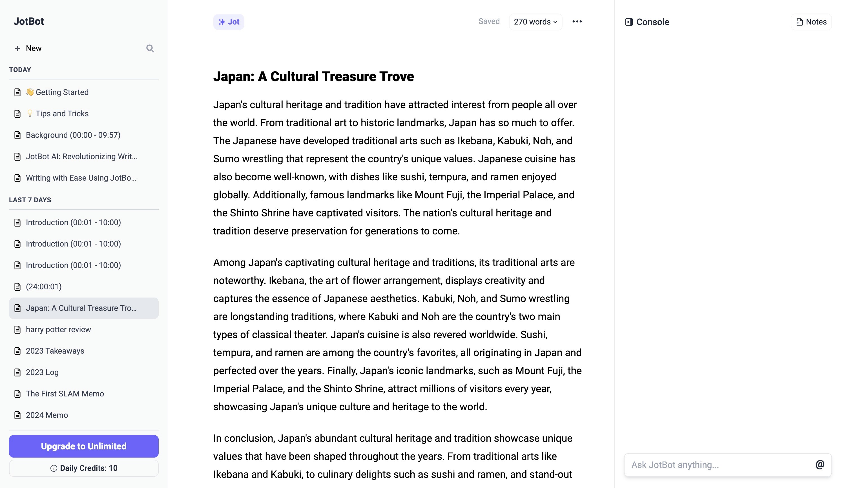Click the JotBot logo icon top-left
The image size is (841, 488).
click(x=28, y=21)
